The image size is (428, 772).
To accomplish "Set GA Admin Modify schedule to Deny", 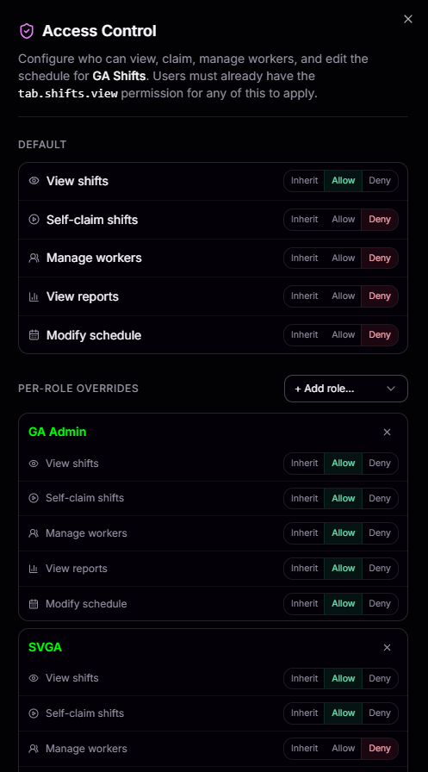I will (x=380, y=604).
